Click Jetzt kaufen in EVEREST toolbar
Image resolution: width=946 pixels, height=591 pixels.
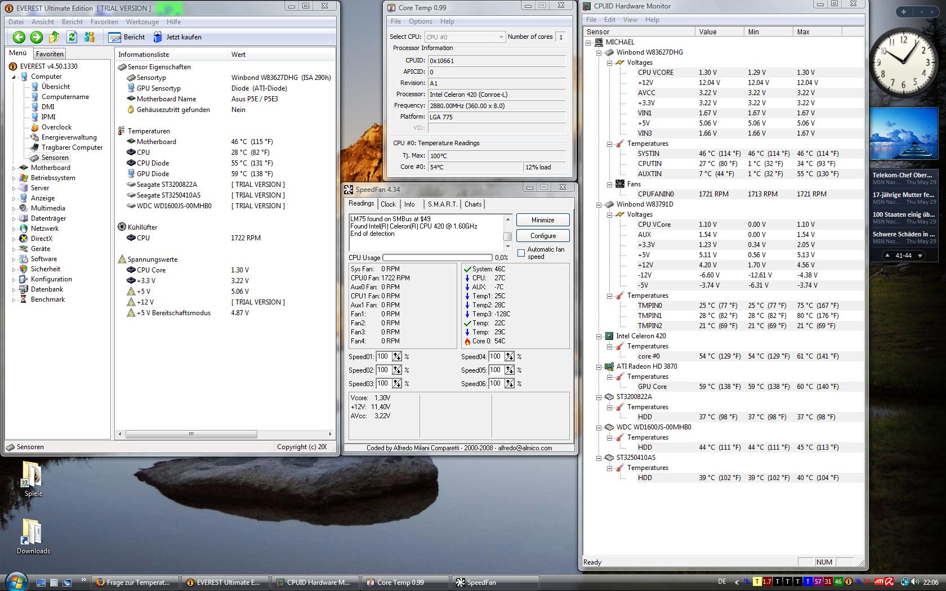click(x=177, y=37)
